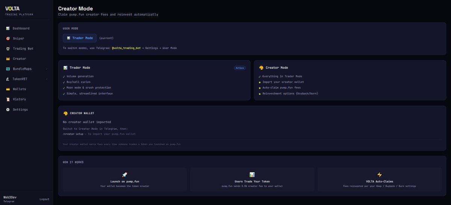Click Creator Mode card palette icon

coord(261,68)
